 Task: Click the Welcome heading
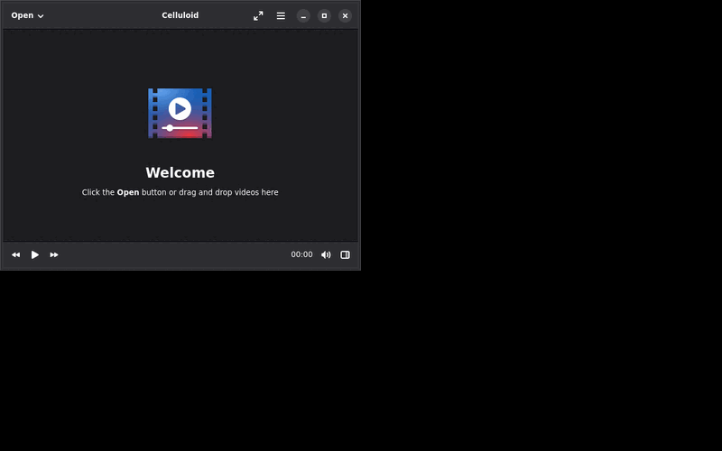[180, 172]
